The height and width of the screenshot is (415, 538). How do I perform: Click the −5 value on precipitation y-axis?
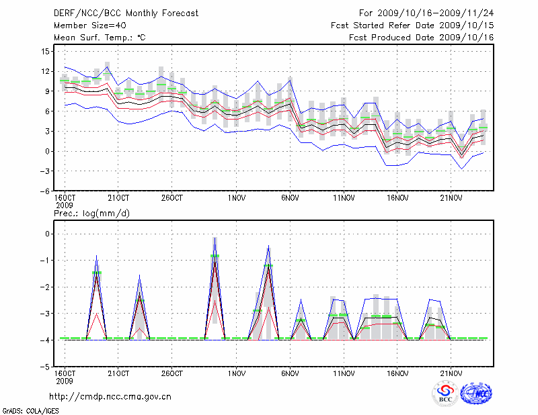[x=44, y=367]
